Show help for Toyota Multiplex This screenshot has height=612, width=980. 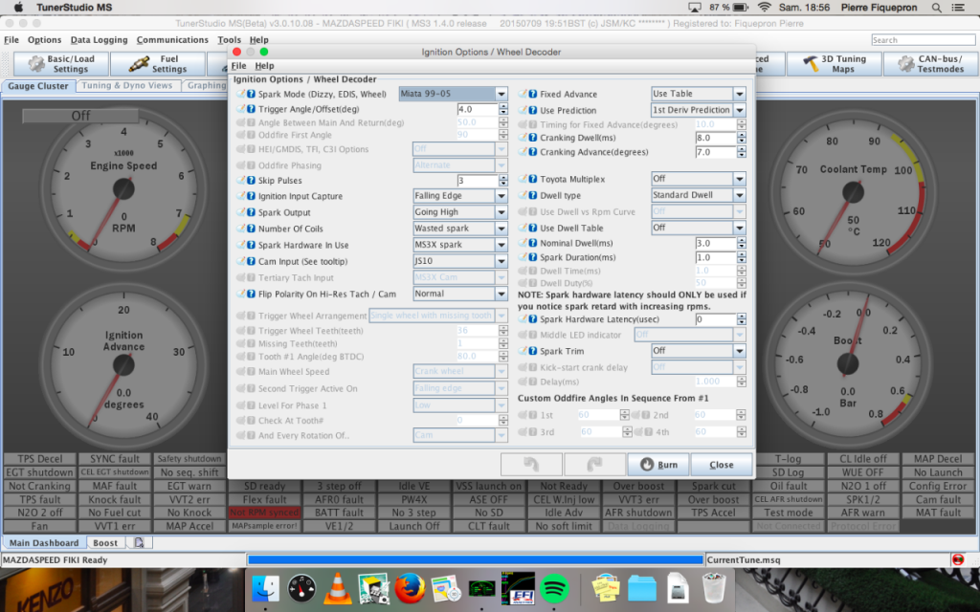tap(532, 179)
